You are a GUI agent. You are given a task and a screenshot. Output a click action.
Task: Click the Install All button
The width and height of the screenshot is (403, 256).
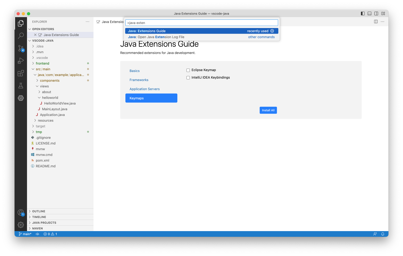click(268, 110)
